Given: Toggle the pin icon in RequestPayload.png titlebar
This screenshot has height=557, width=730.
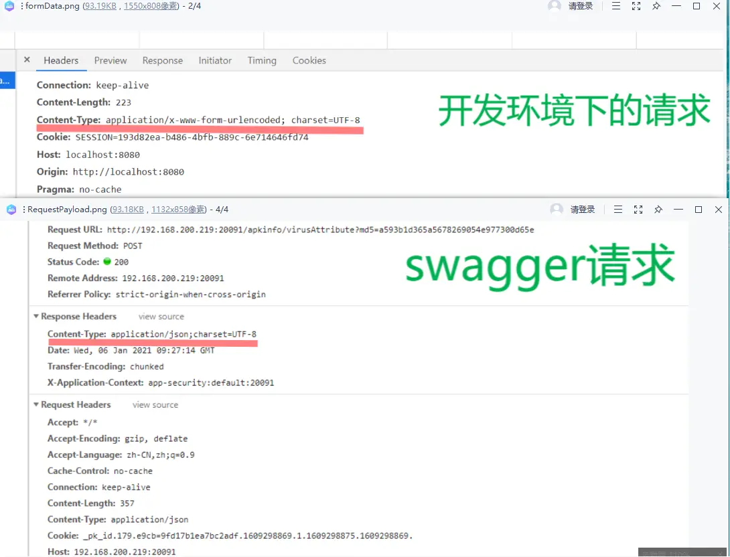Looking at the screenshot, I should coord(658,209).
